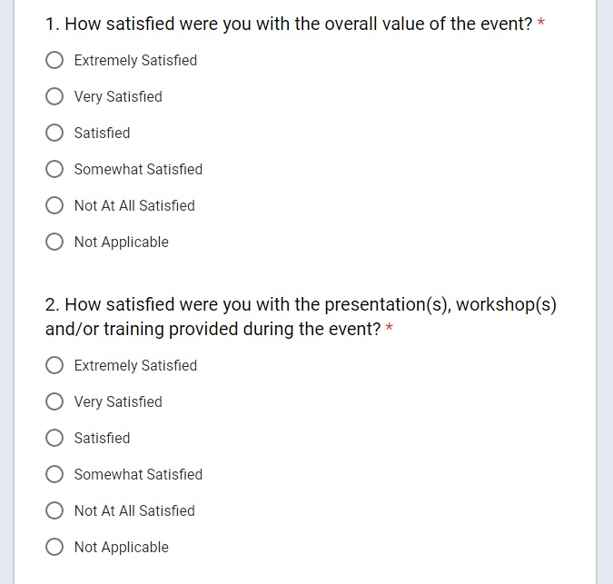Click the question 2 title about presentations
This screenshot has height=584, width=613.
click(x=300, y=305)
